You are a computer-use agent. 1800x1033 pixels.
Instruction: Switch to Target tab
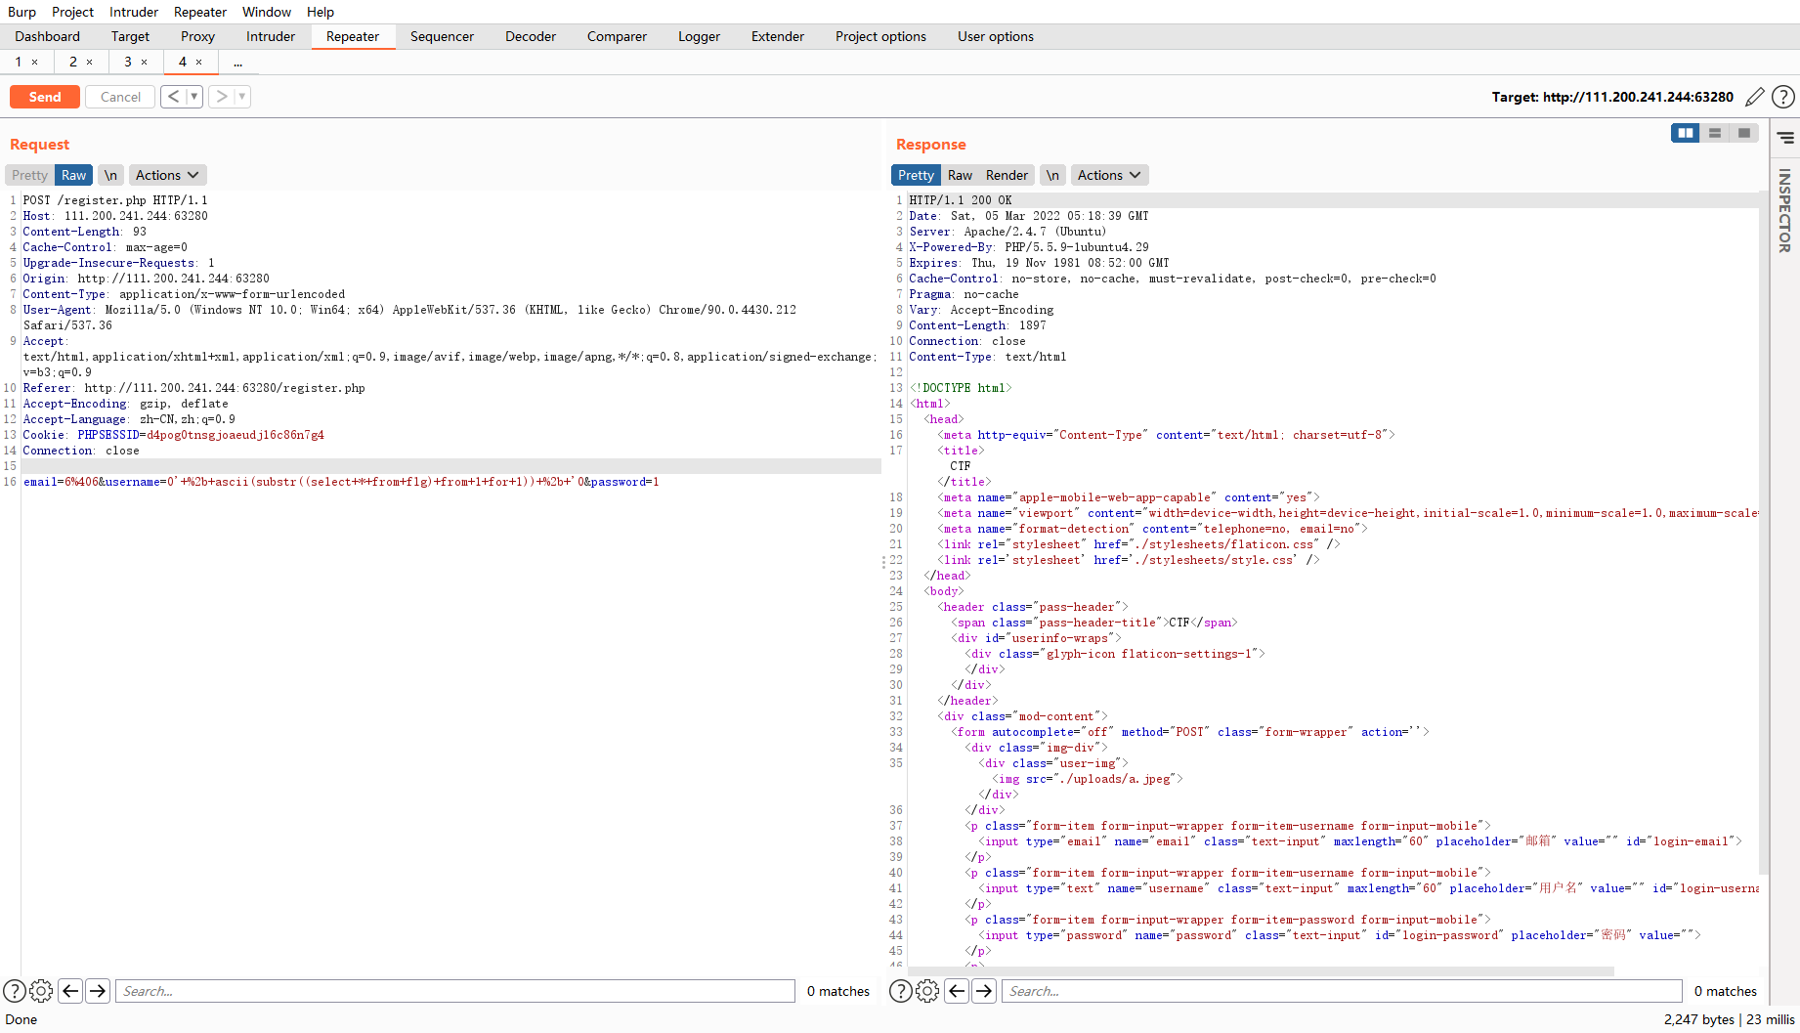(x=130, y=36)
